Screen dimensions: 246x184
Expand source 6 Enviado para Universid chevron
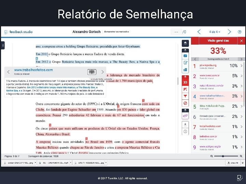pos(242,117)
